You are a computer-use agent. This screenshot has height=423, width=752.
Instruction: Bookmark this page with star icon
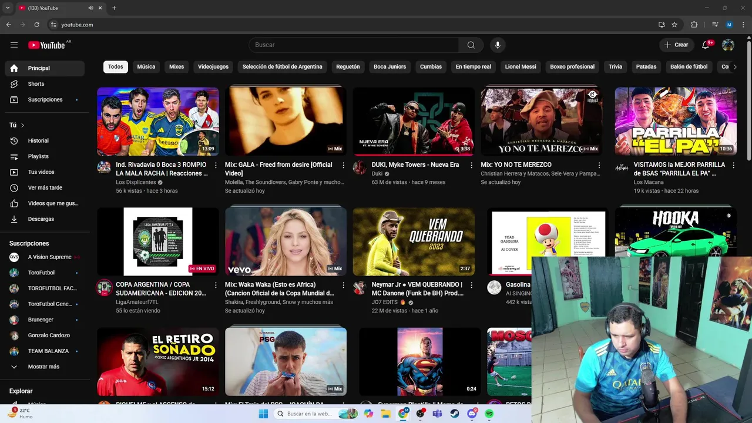pyautogui.click(x=674, y=25)
